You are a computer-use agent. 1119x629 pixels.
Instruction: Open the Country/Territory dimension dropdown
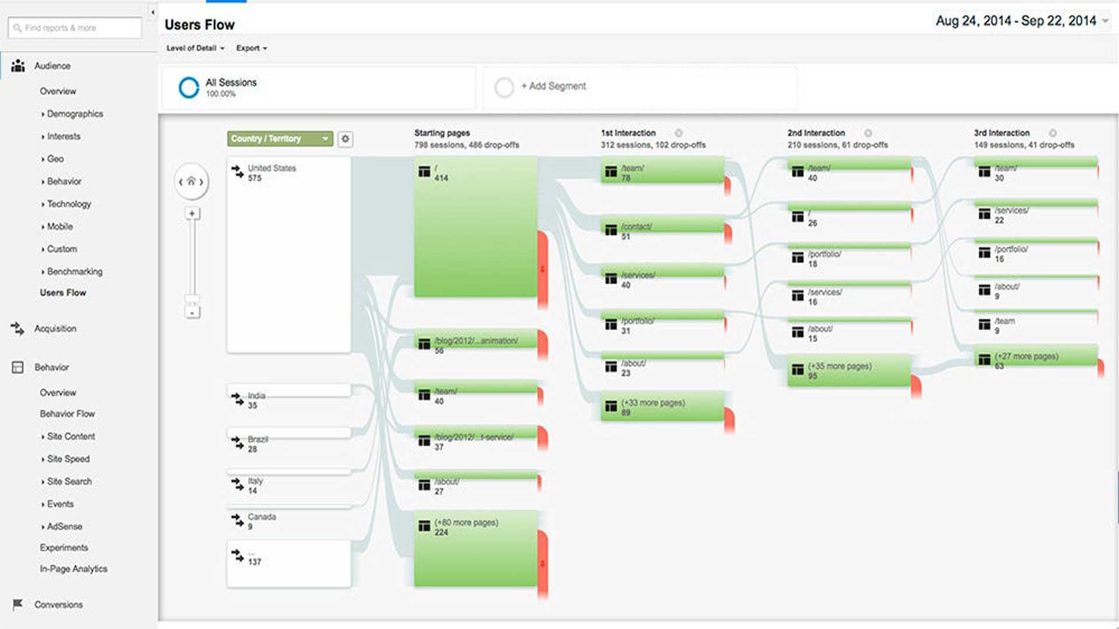tap(280, 139)
